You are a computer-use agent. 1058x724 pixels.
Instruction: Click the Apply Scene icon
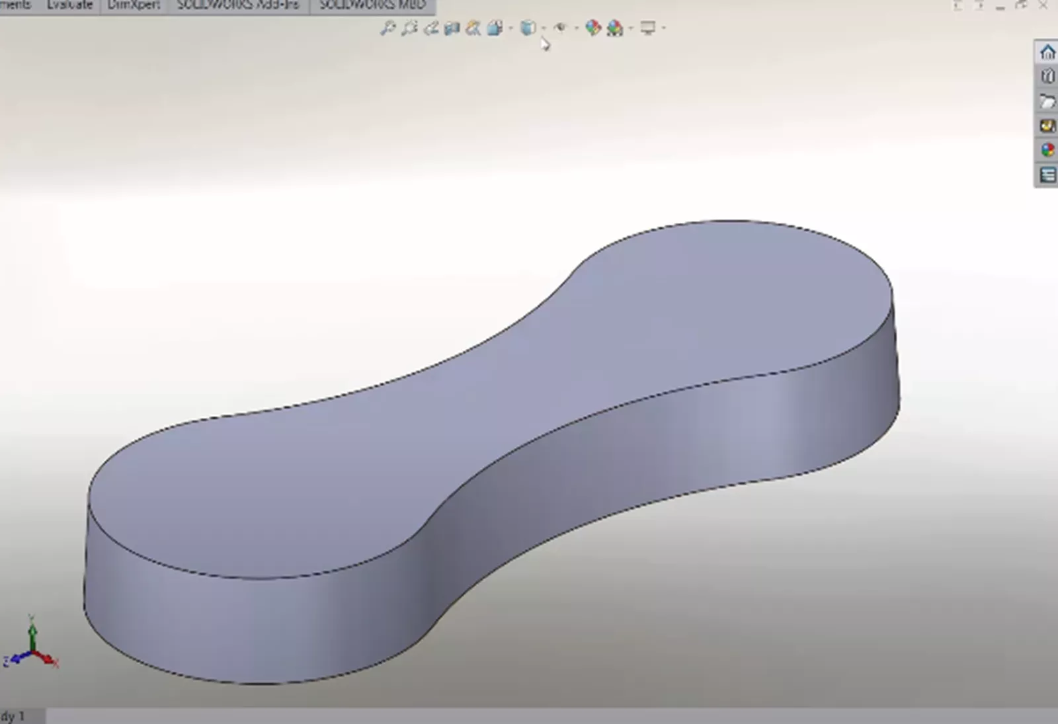click(x=615, y=28)
